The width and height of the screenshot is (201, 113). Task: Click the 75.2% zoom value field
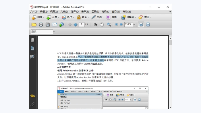click(x=129, y=24)
